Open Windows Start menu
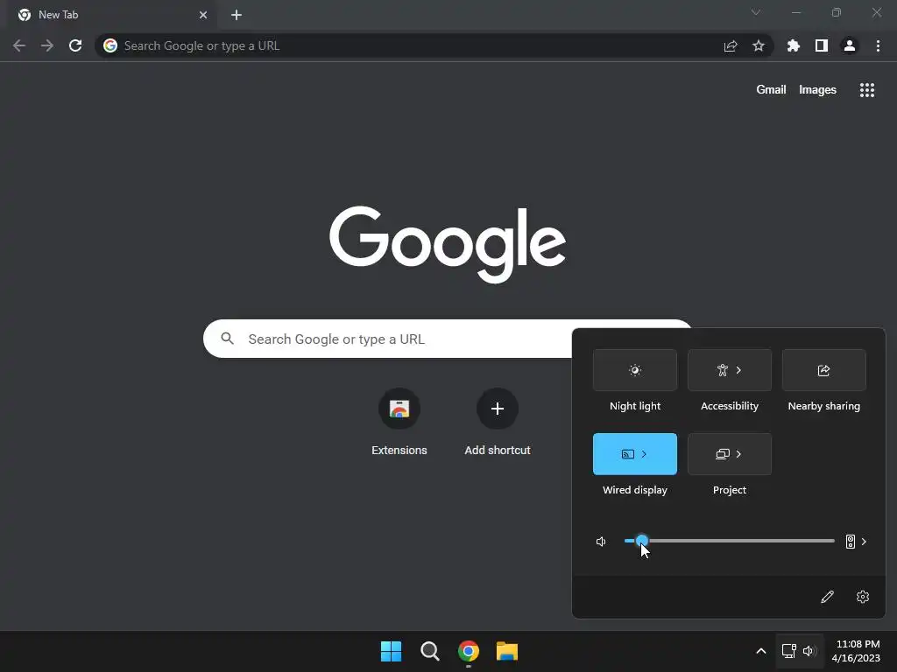The width and height of the screenshot is (897, 672). (x=392, y=651)
